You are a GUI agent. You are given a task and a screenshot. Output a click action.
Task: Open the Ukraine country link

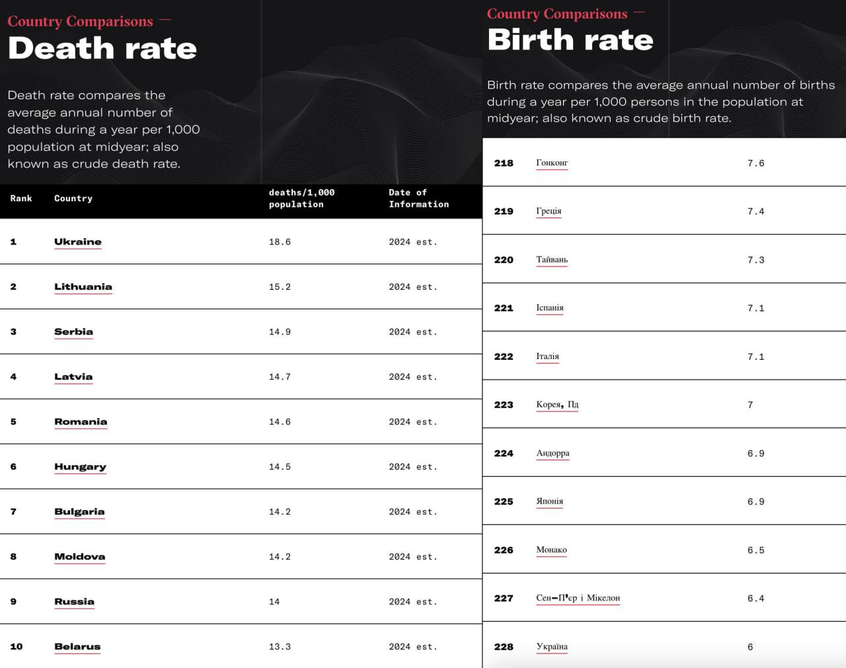(78, 242)
